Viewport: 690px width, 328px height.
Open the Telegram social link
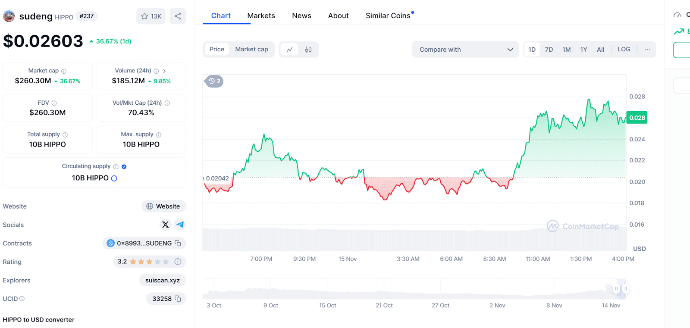pos(180,225)
